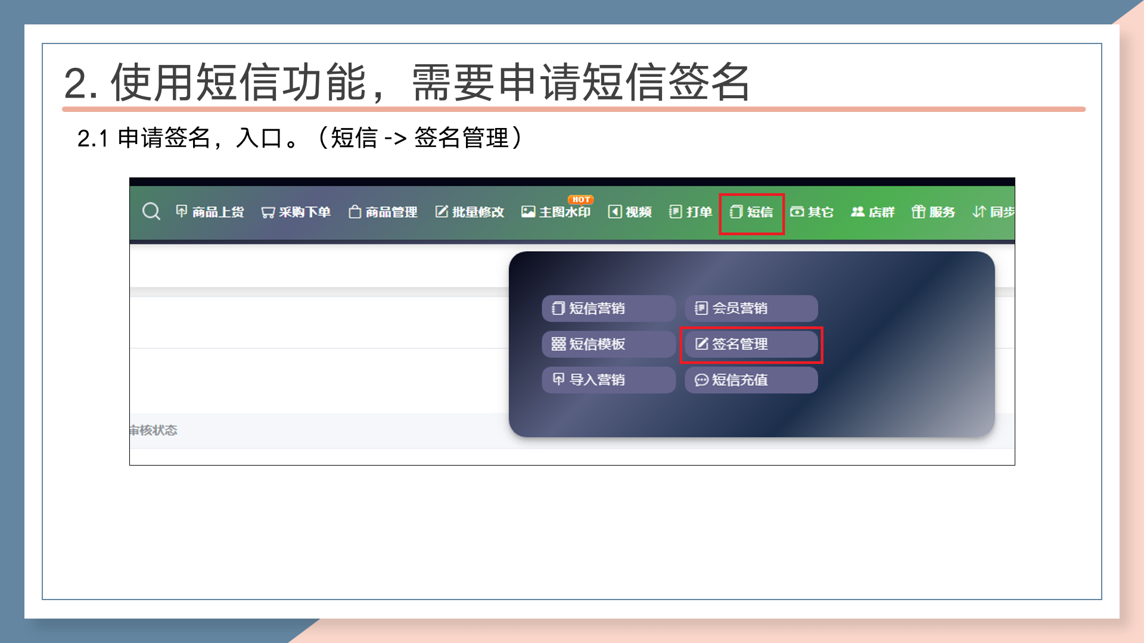Click the magnifier search icon
1144x643 pixels.
[151, 211]
